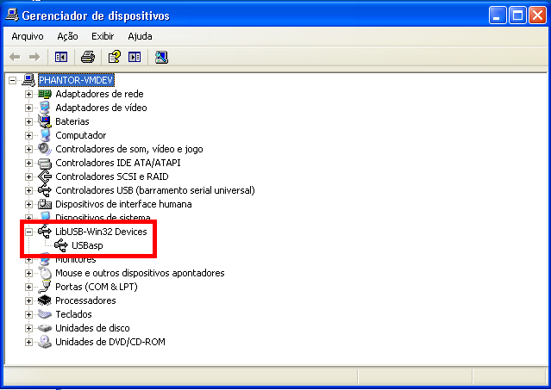Select Portas (COM & LPT) label
Screen dimensions: 551x390
[x=97, y=287]
